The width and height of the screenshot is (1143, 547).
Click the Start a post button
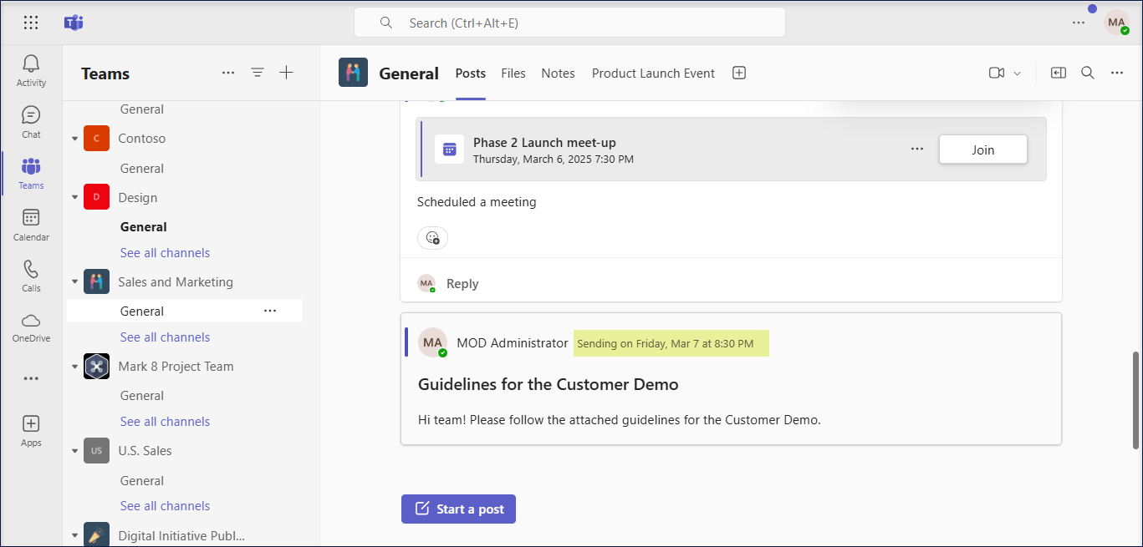[x=458, y=509]
